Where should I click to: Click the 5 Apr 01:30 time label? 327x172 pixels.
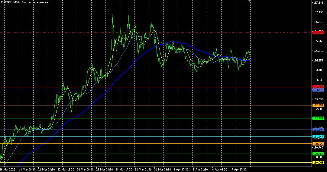coord(200,170)
